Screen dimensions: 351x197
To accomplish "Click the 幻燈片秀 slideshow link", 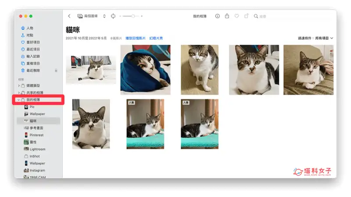I will [x=156, y=39].
